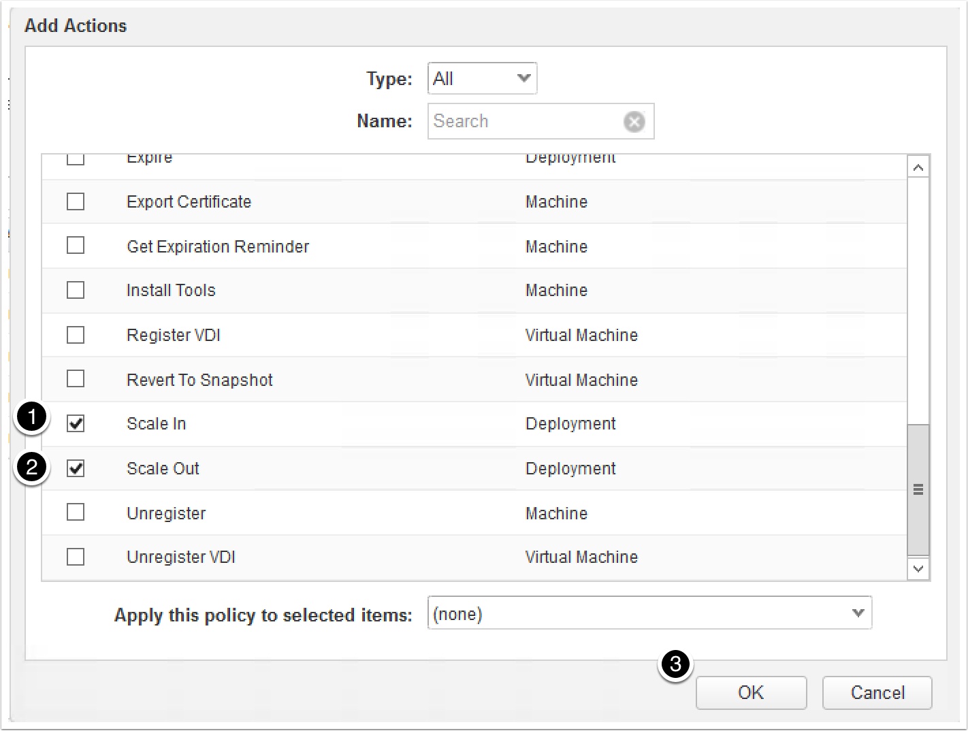Viewport: 968px width, 731px height.
Task: Uncheck the Scale Out checkbox
Action: 76,469
